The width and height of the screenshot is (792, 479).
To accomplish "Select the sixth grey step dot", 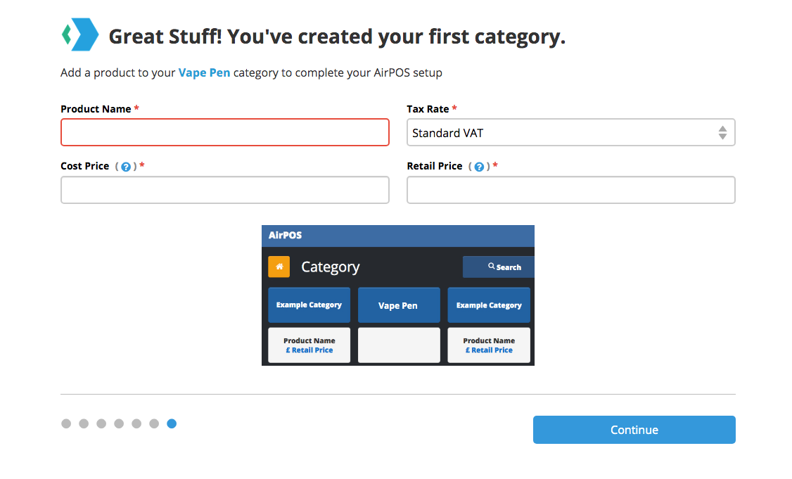I will pos(154,423).
